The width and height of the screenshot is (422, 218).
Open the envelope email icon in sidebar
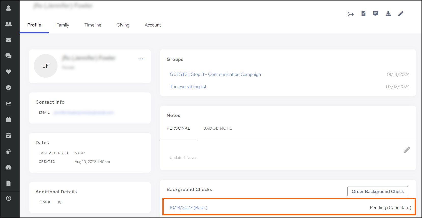point(8,40)
